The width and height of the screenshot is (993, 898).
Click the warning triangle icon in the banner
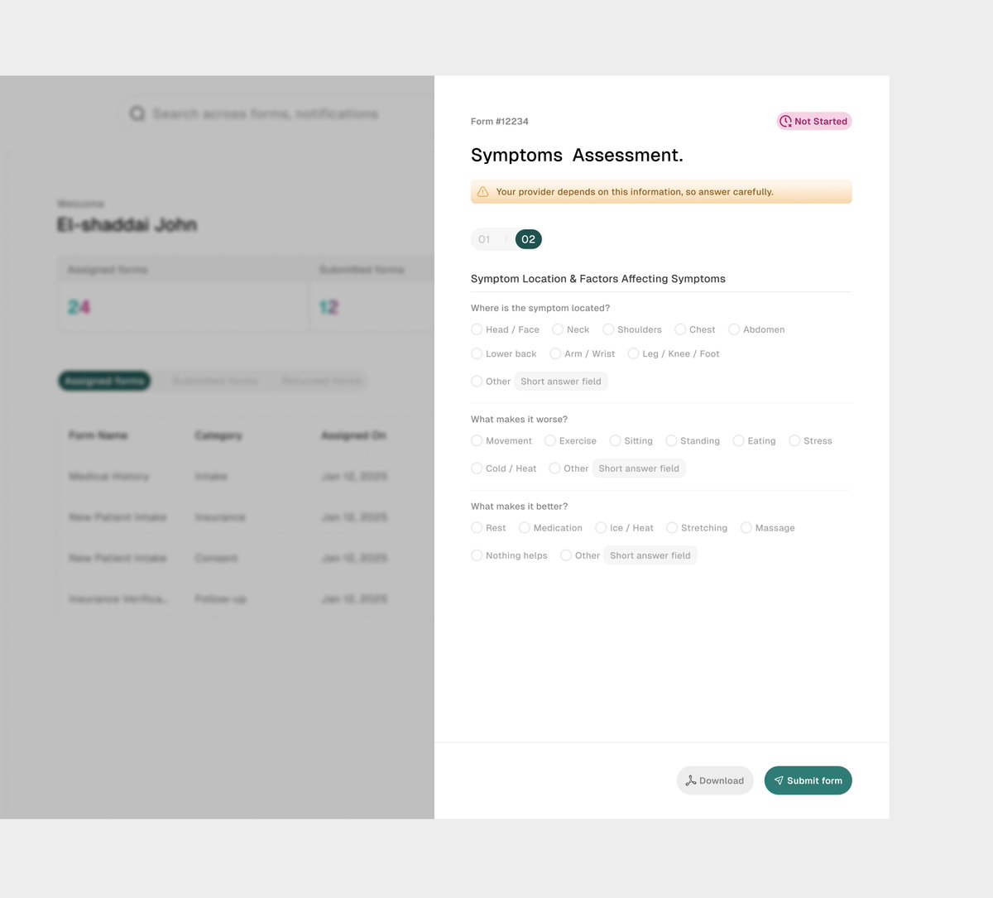483,191
